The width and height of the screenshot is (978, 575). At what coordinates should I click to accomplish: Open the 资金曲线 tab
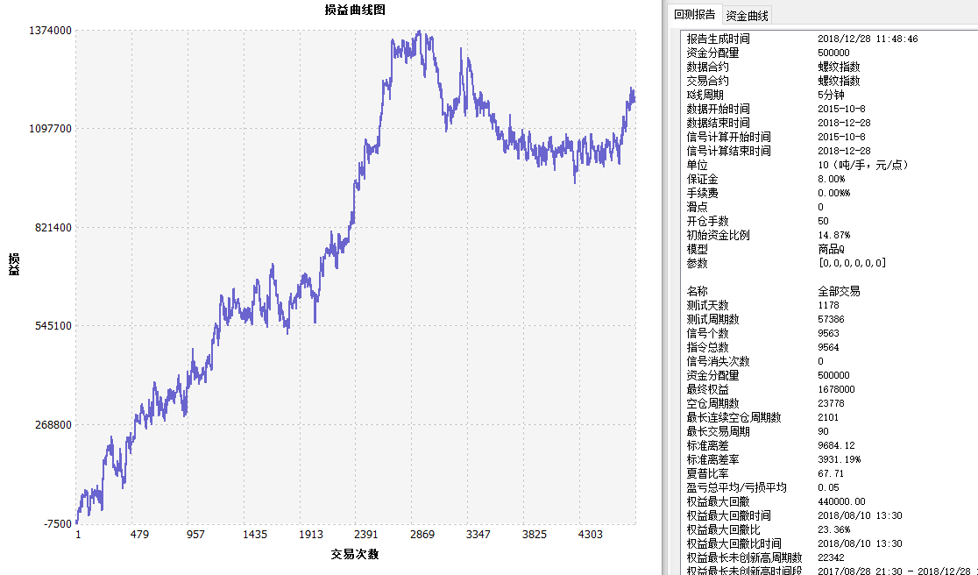[748, 15]
